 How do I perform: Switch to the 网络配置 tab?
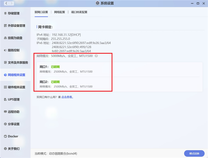[60, 12]
